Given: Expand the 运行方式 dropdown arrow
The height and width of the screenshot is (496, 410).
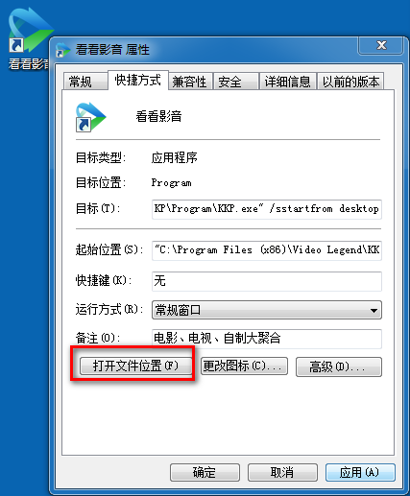Looking at the screenshot, I should pyautogui.click(x=374, y=310).
